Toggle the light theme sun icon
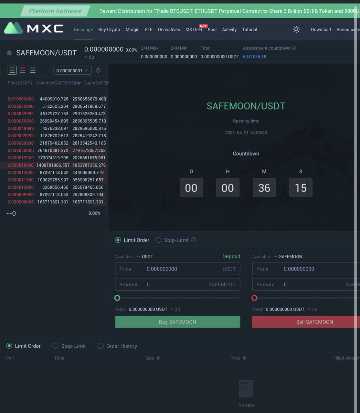 [296, 29]
